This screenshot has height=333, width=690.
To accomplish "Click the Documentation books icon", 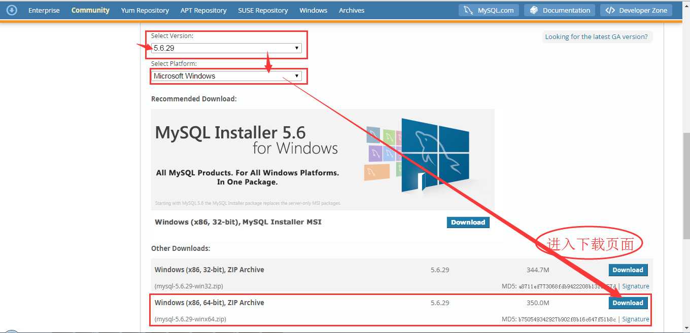I will coord(534,10).
